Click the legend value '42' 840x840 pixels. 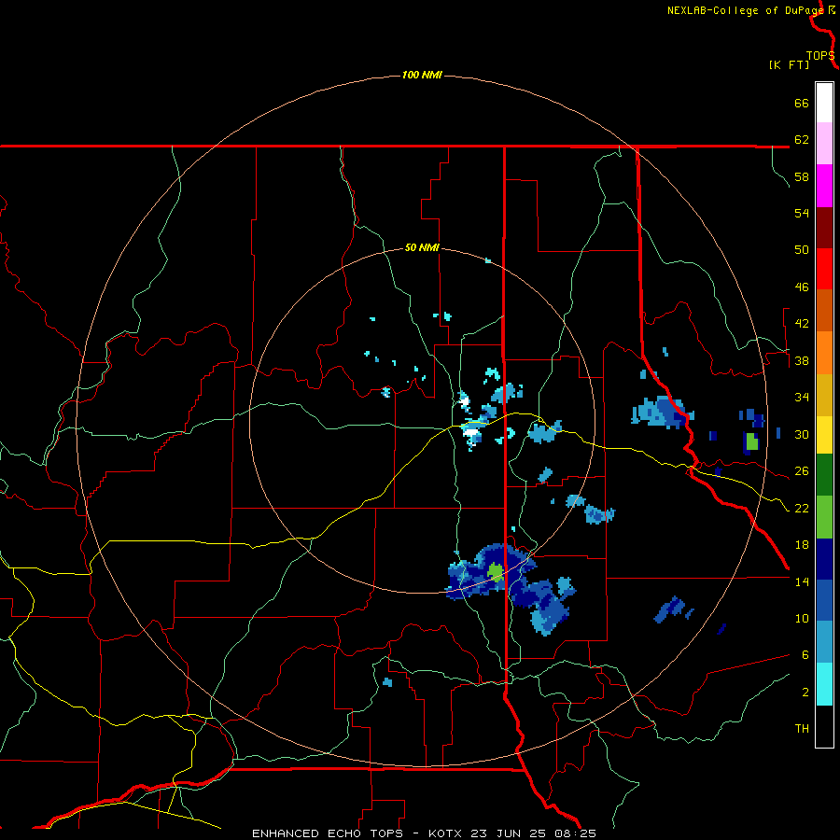click(802, 323)
